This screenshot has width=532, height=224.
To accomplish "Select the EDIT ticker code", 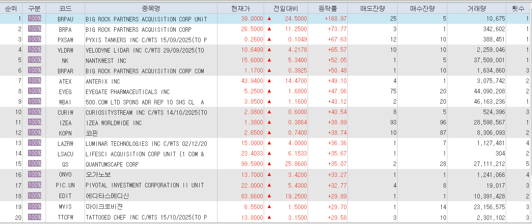I will (x=66, y=196).
